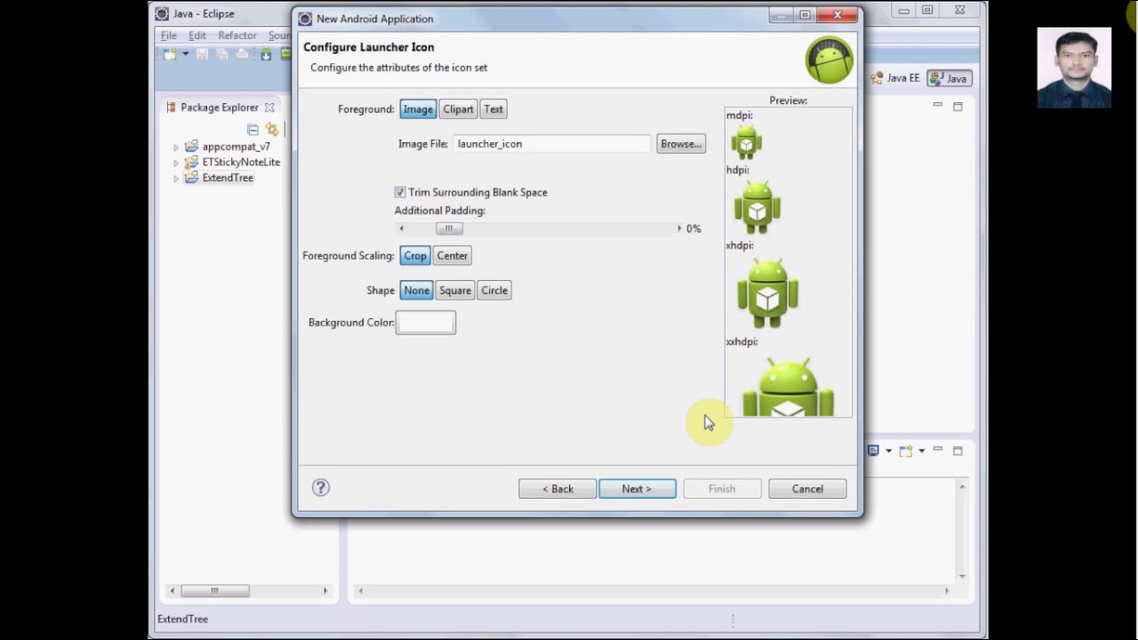Expand the ETStickyNoteLite project
The image size is (1138, 640).
point(176,163)
